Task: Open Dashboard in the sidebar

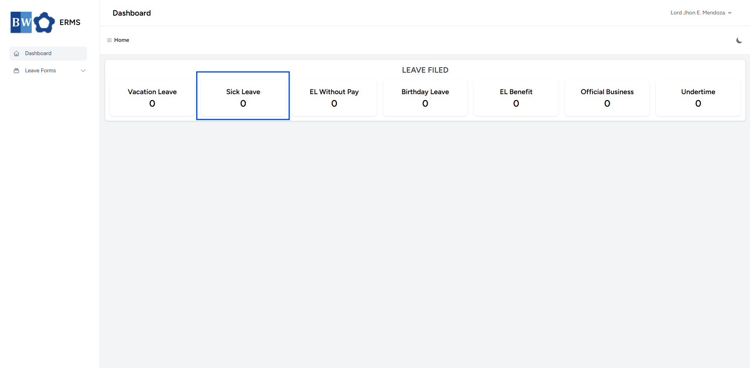Action: click(48, 54)
